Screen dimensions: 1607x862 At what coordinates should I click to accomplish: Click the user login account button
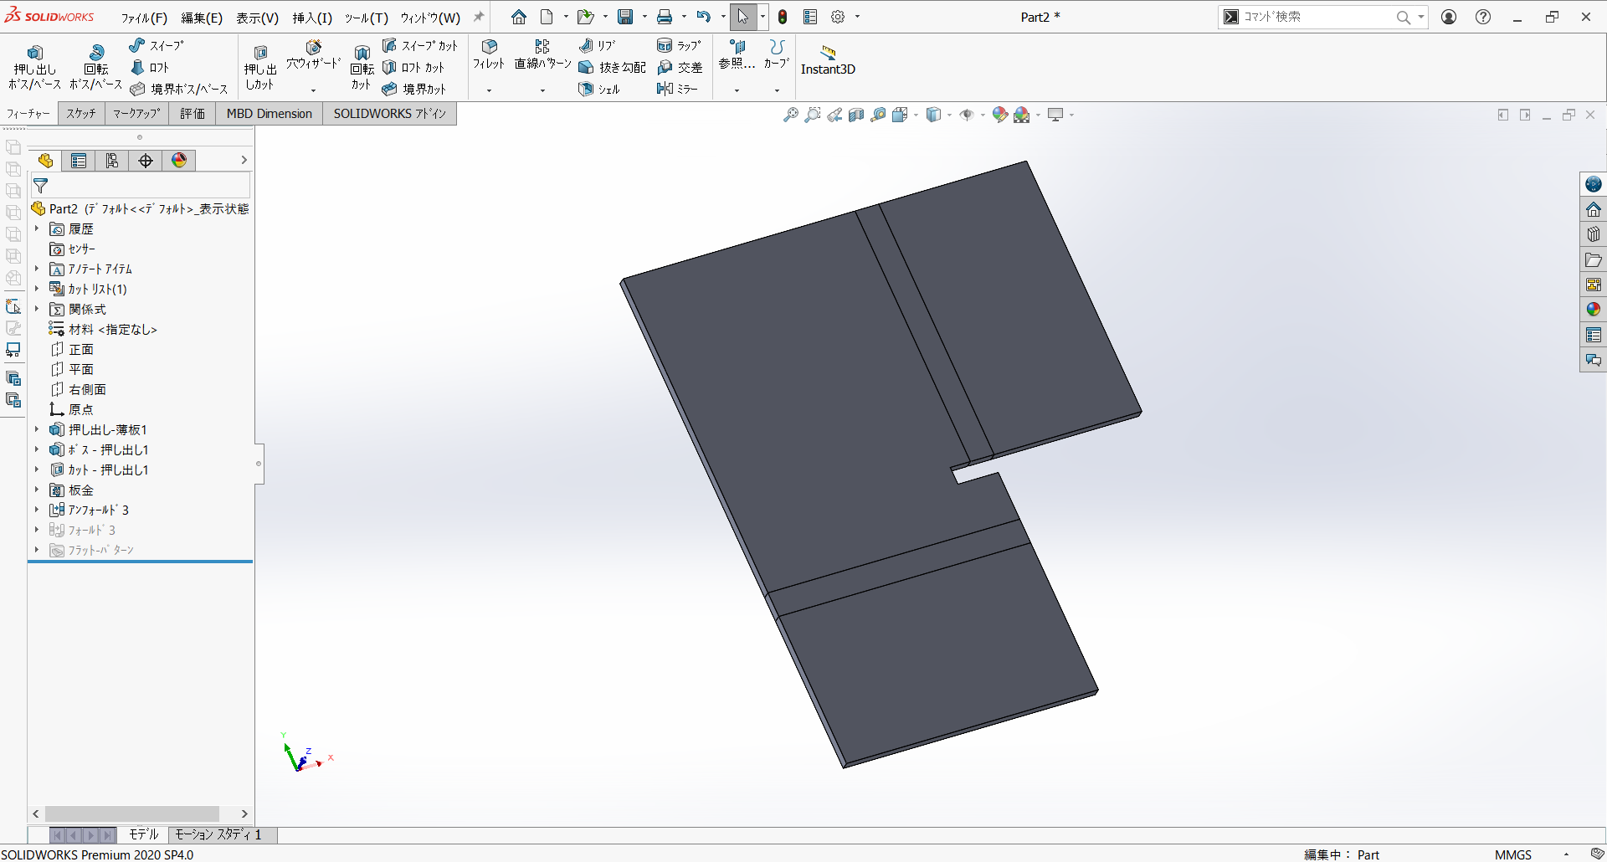[x=1449, y=17]
